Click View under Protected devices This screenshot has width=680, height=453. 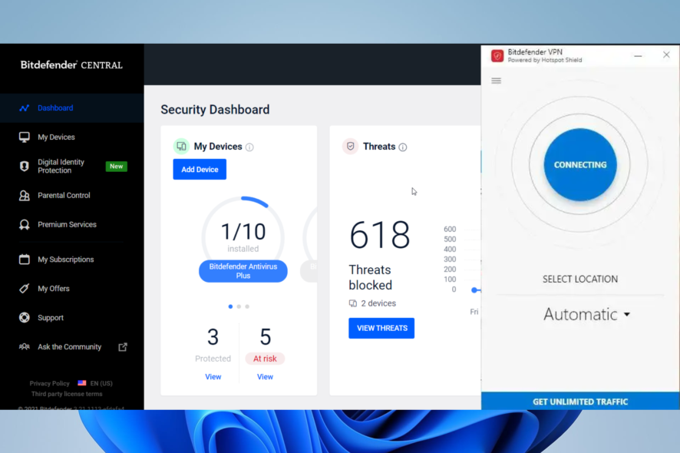click(213, 377)
